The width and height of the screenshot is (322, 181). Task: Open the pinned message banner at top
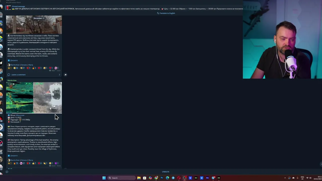[x=125, y=8]
